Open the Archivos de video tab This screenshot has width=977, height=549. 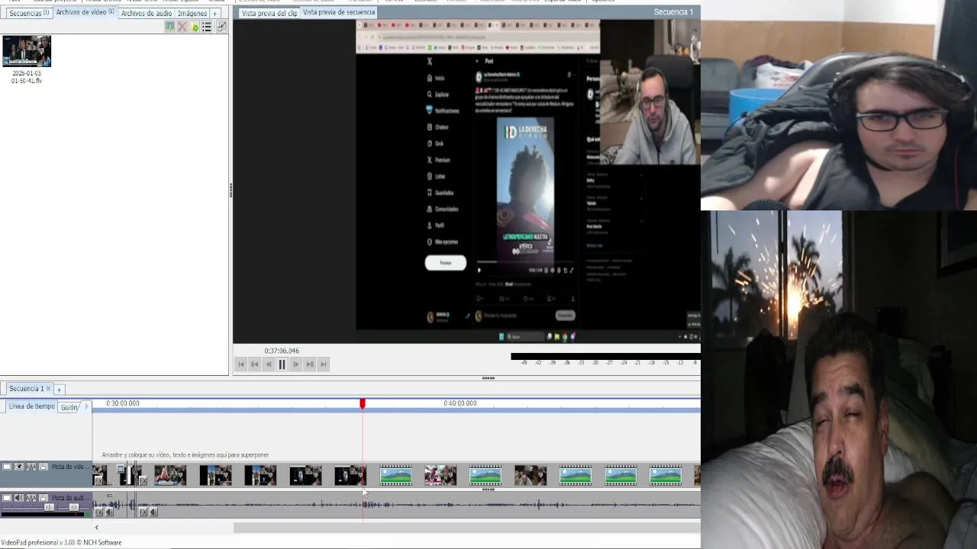pos(85,12)
